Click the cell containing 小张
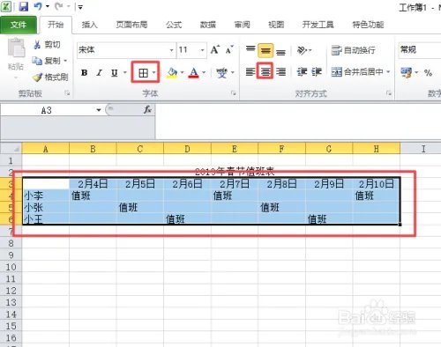Image resolution: width=441 pixels, height=347 pixels. click(x=46, y=208)
